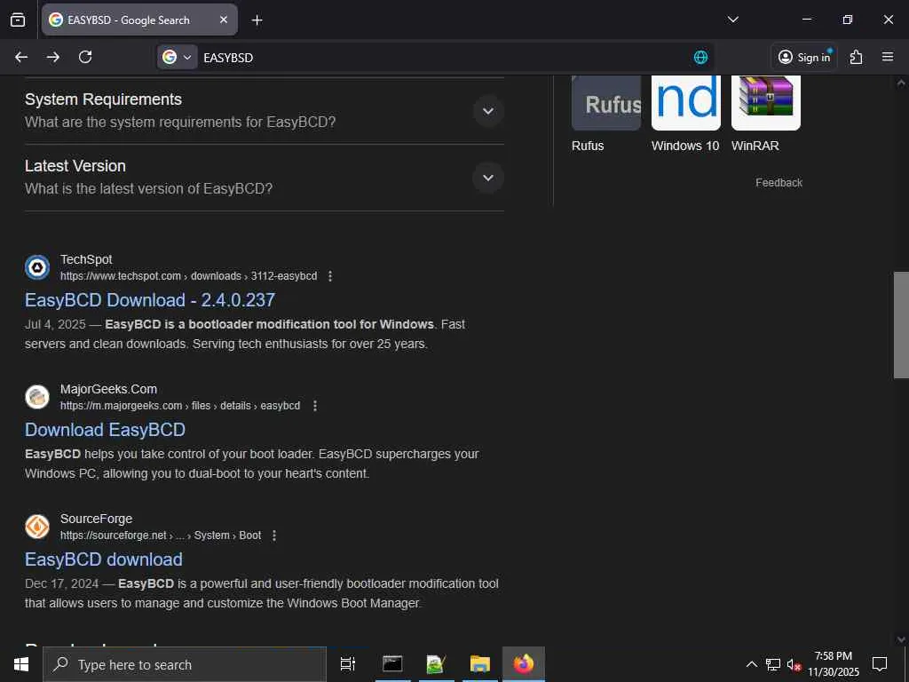Screen dimensions: 909x682
Task: Open the notepad-like app taskbar icon
Action: pos(436,664)
